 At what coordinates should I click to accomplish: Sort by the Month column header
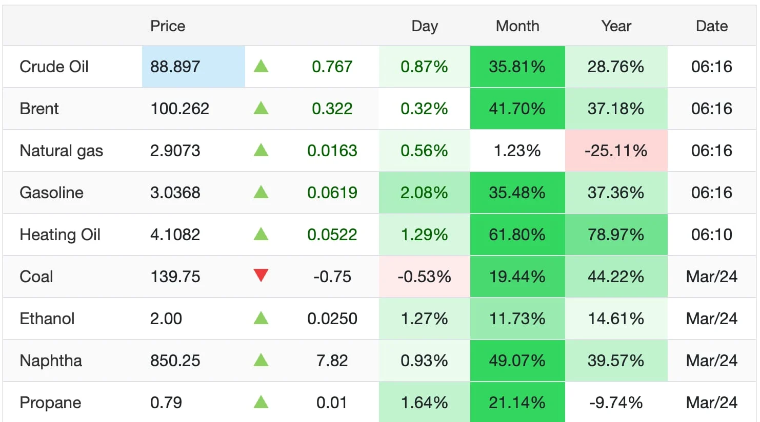pos(517,26)
